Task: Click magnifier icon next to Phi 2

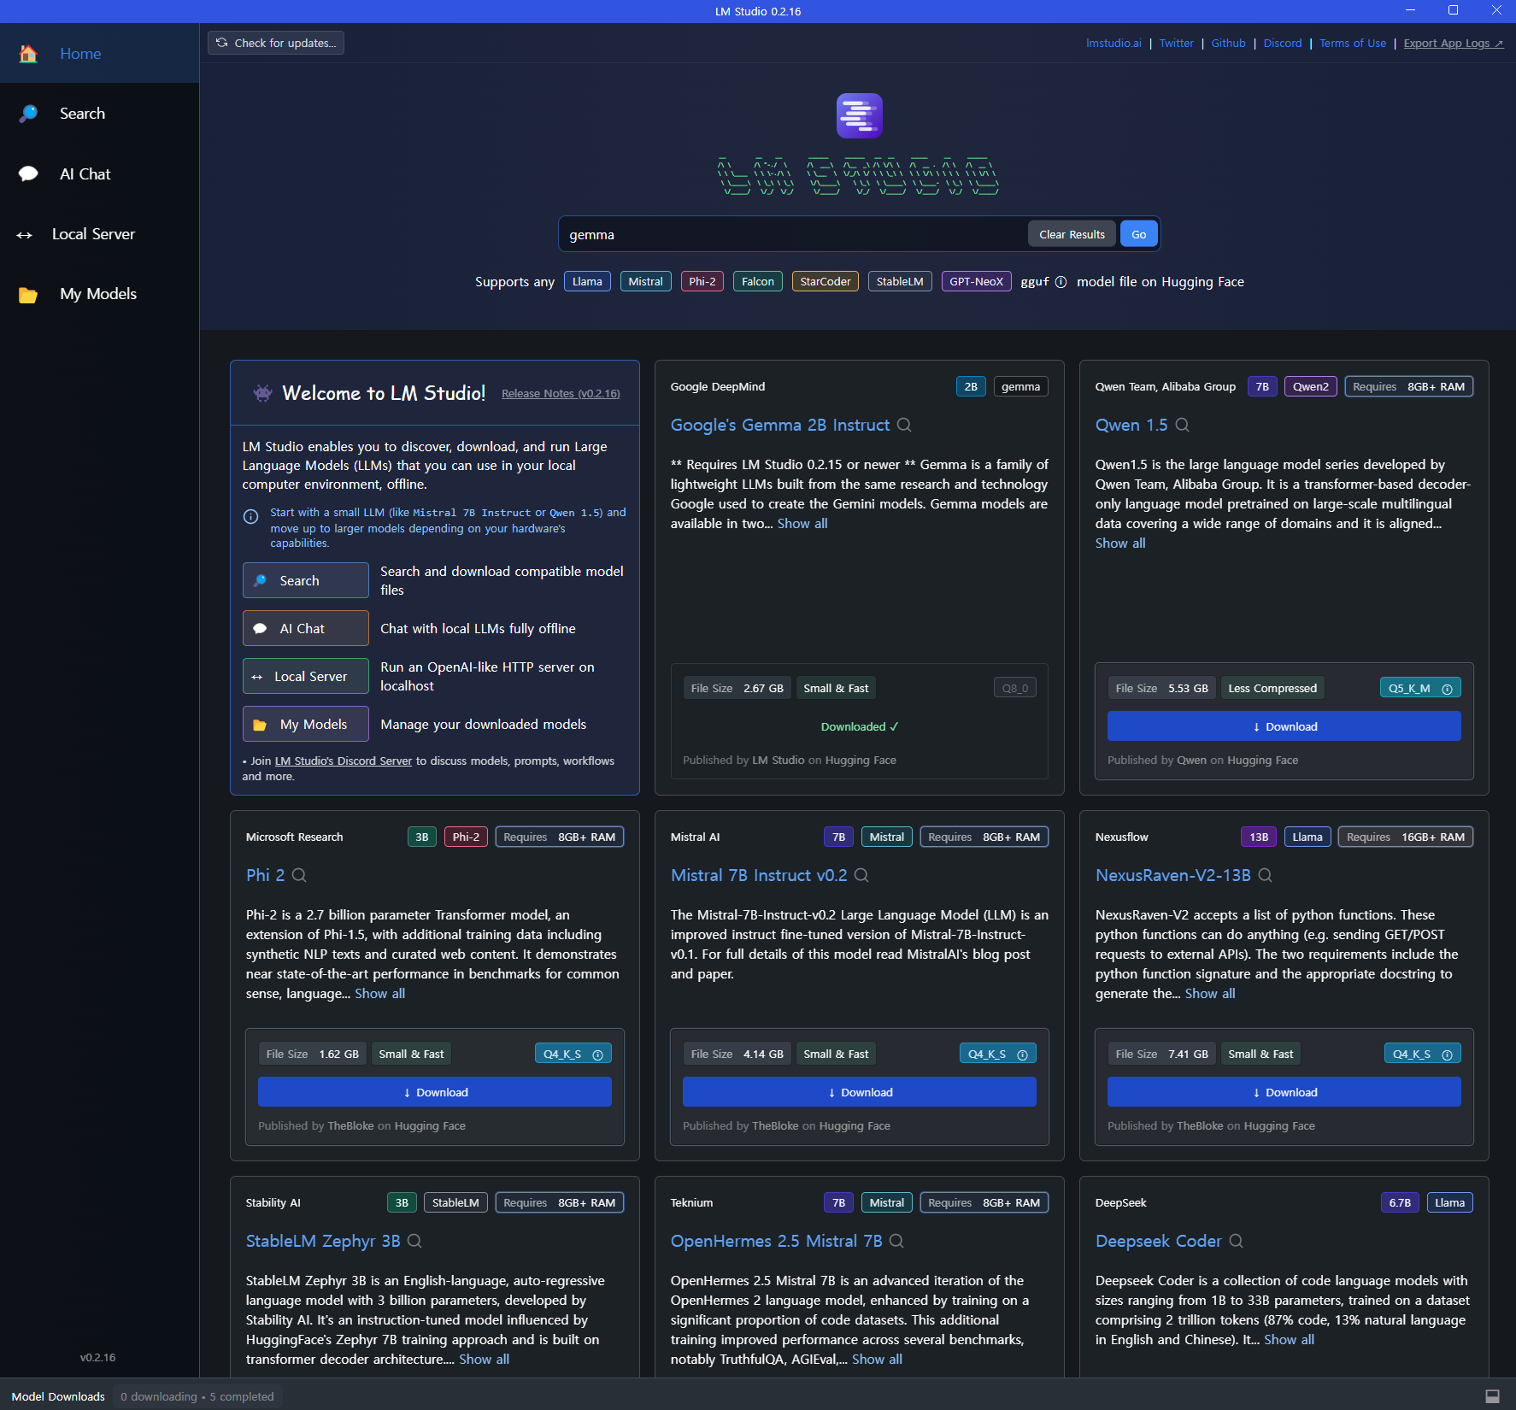Action: 299,875
